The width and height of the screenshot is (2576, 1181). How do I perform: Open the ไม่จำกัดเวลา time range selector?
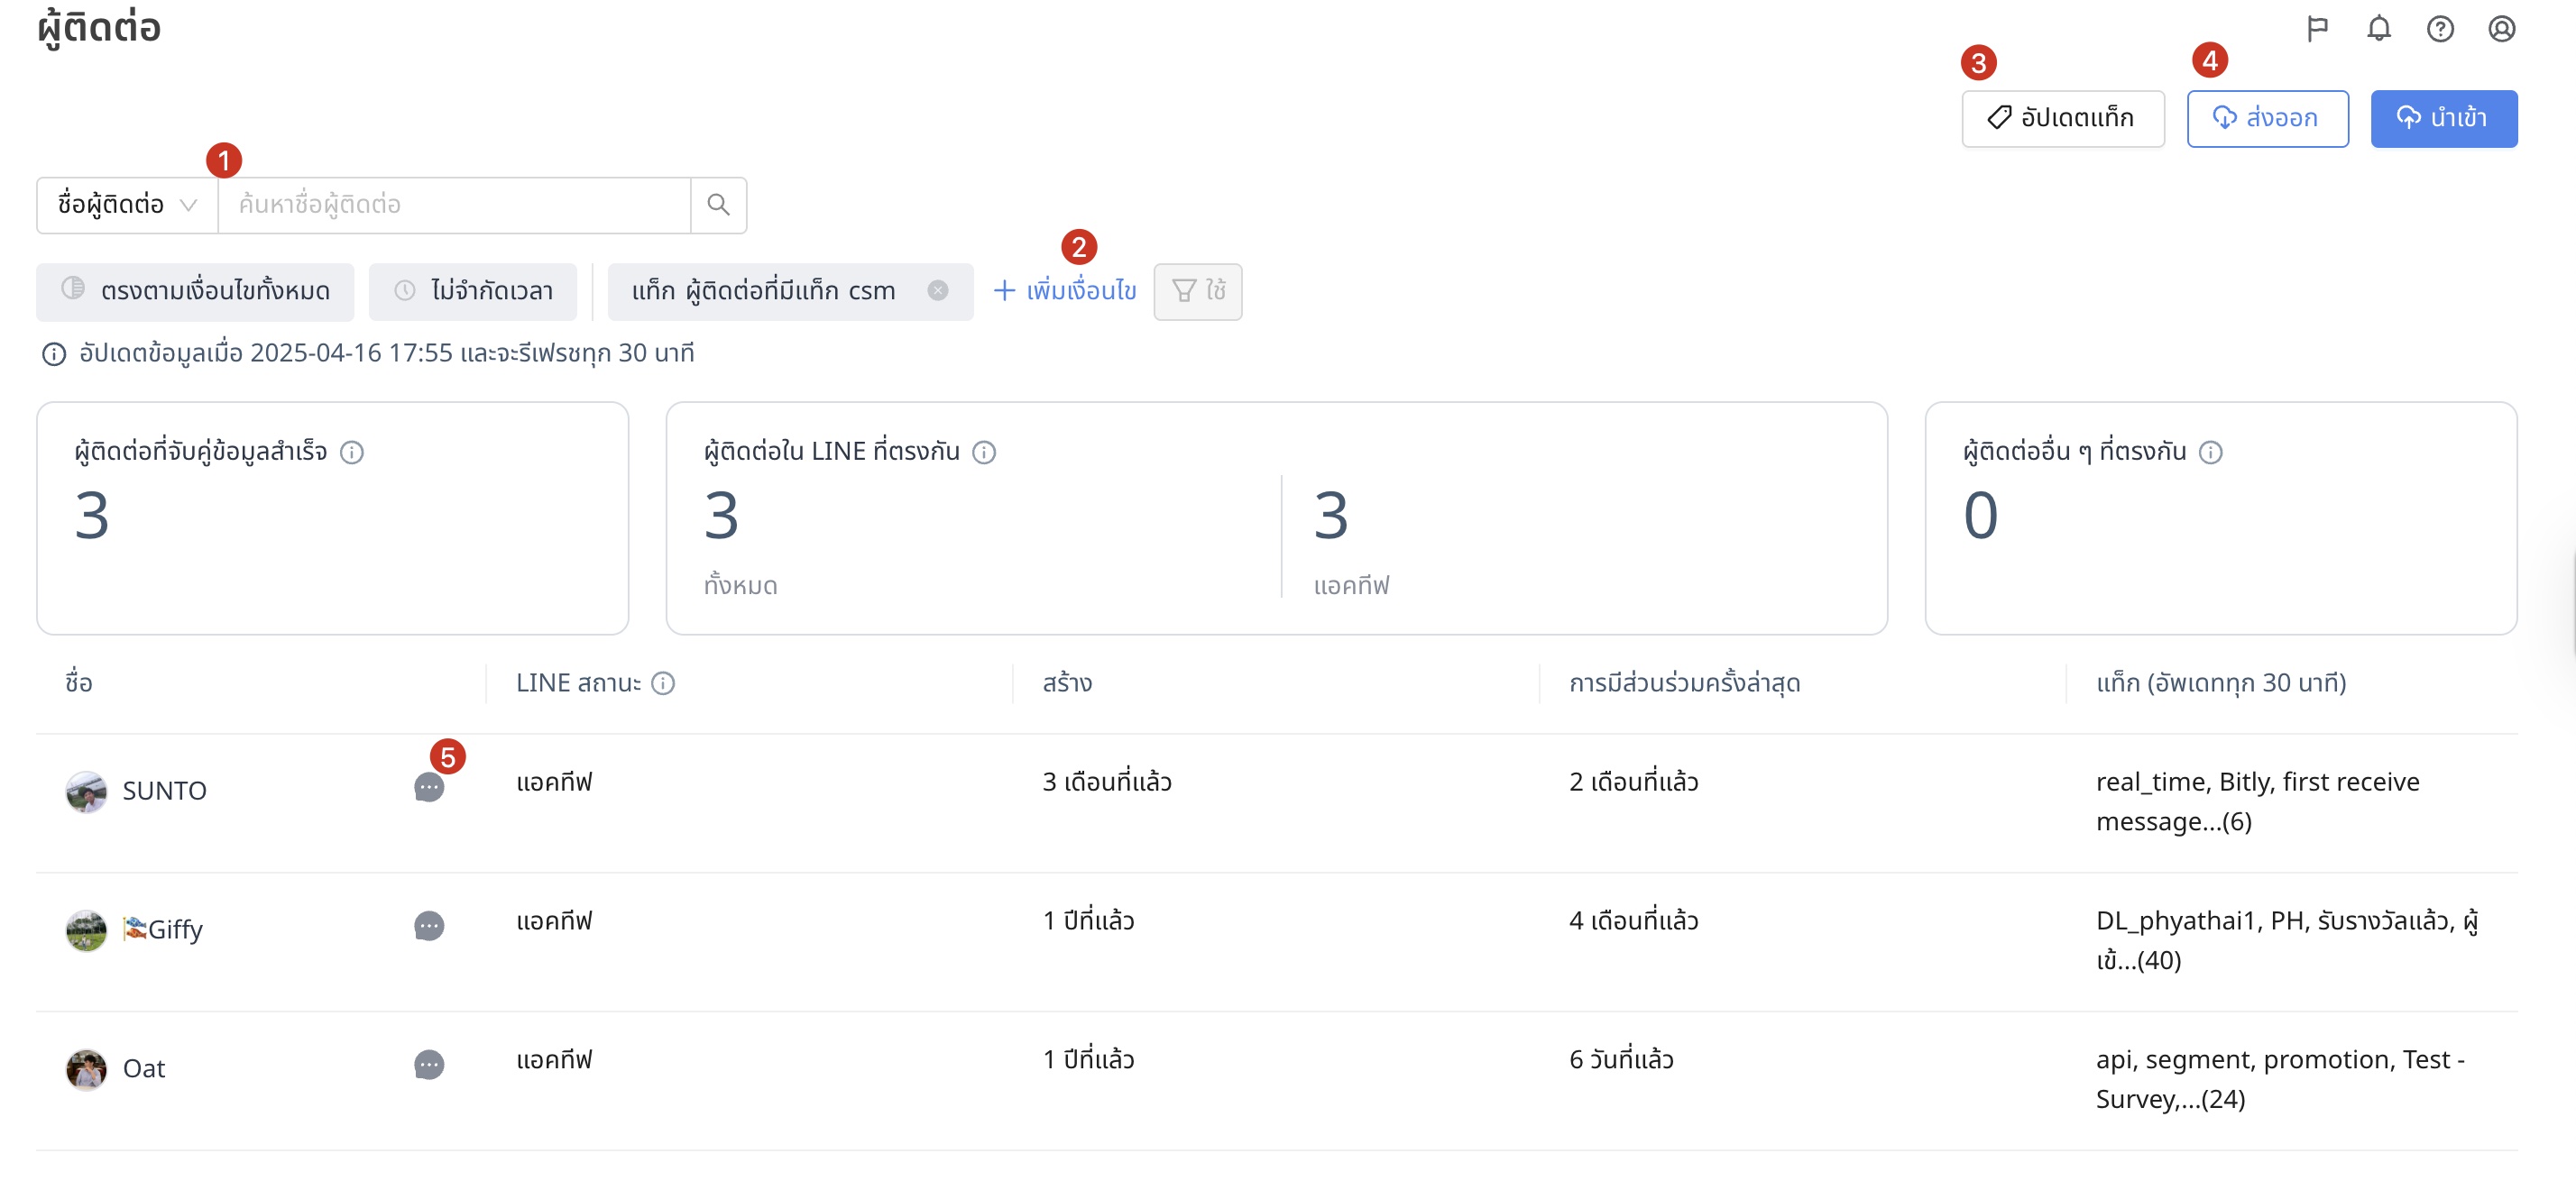(473, 292)
